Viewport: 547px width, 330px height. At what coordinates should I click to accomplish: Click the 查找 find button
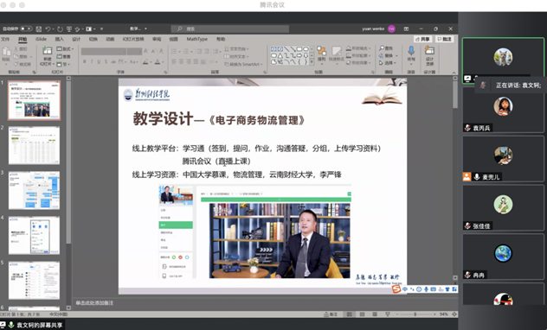point(387,48)
